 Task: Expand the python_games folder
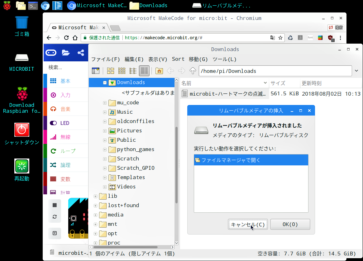[x=105, y=150]
